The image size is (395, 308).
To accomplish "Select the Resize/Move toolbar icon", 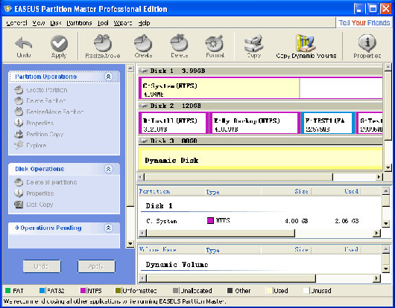I will pos(103,47).
